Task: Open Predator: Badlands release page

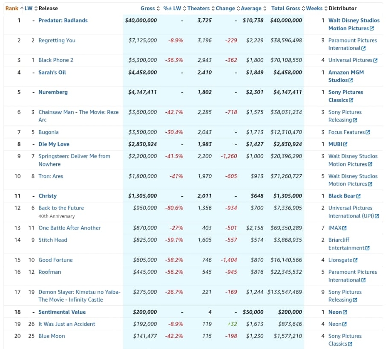Action: click(63, 20)
